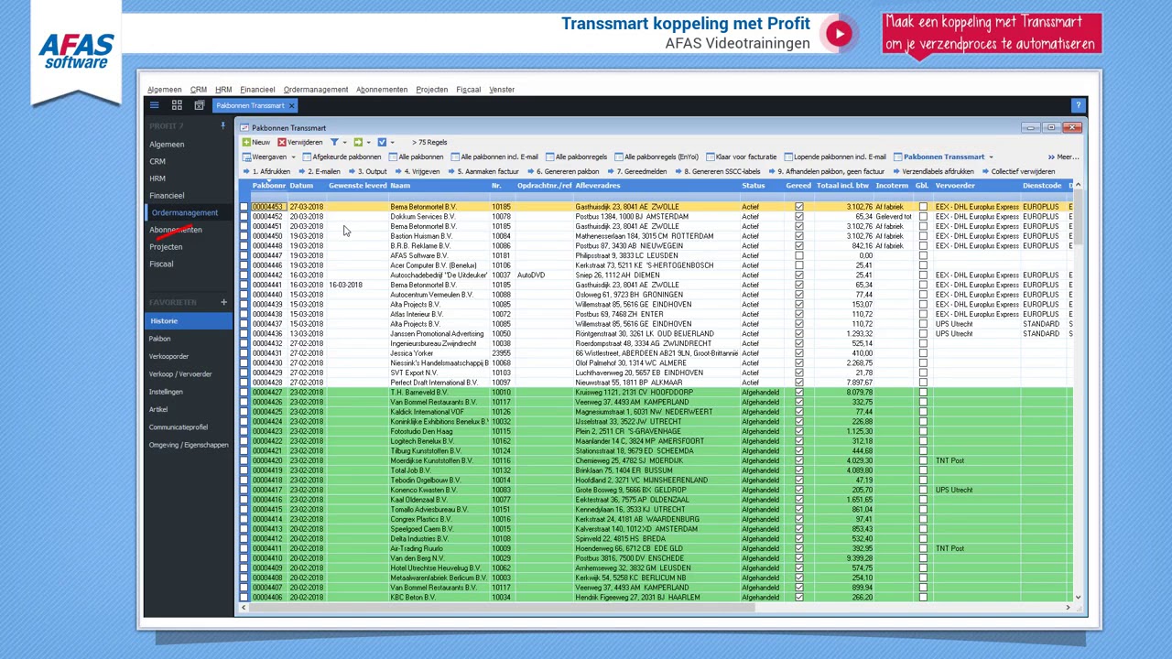Image resolution: width=1172 pixels, height=659 pixels.
Task: Click the green export arrow icon
Action: [x=358, y=142]
